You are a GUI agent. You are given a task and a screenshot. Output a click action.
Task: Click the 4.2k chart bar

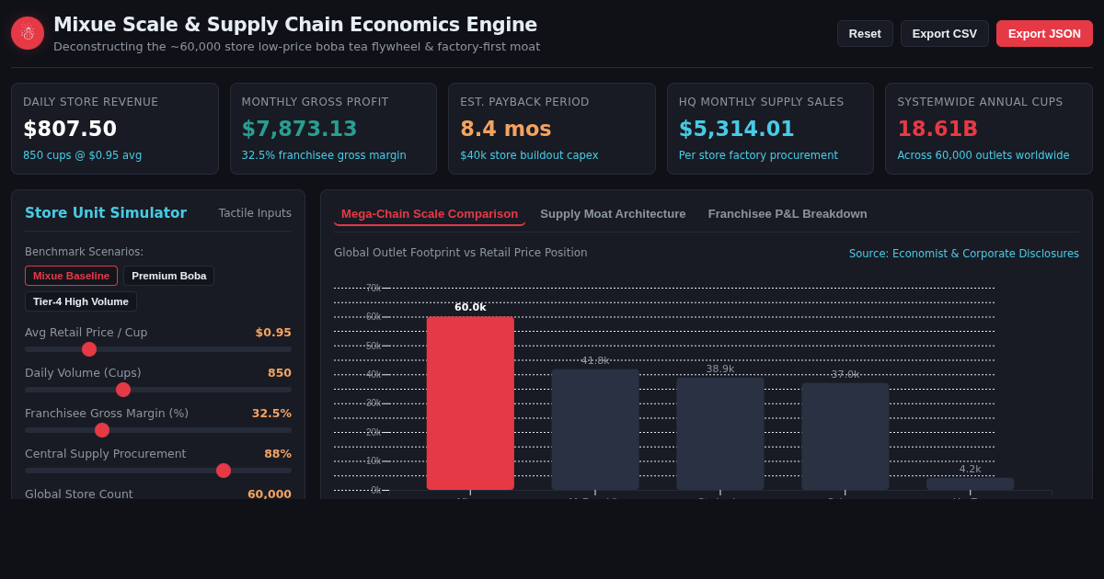pyautogui.click(x=971, y=483)
